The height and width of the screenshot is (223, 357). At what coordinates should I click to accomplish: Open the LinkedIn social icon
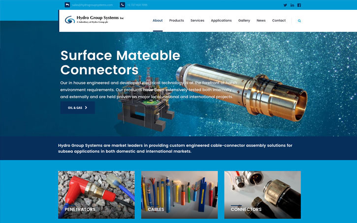click(292, 5)
